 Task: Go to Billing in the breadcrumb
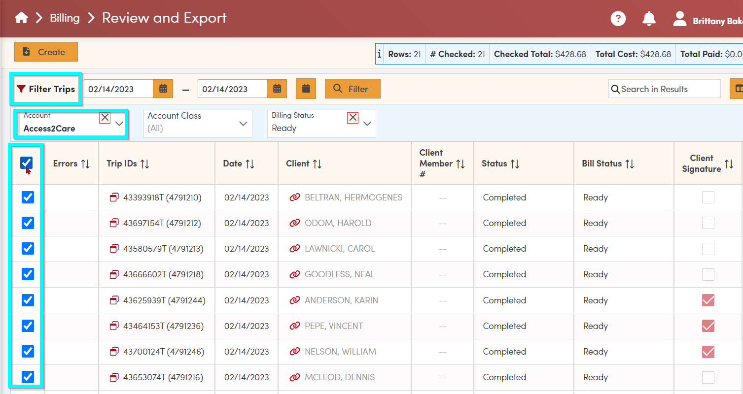(65, 18)
